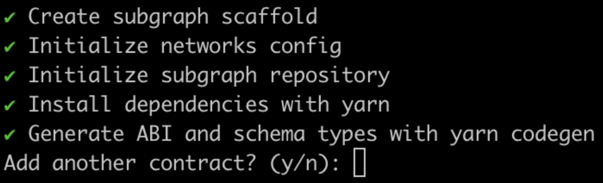Click the word "scaffold" in the first line
This screenshot has height=183, width=603.
[x=269, y=16]
